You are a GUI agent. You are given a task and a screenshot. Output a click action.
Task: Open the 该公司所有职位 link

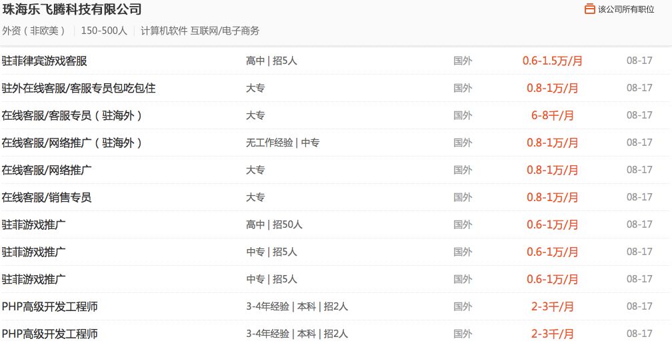[626, 9]
